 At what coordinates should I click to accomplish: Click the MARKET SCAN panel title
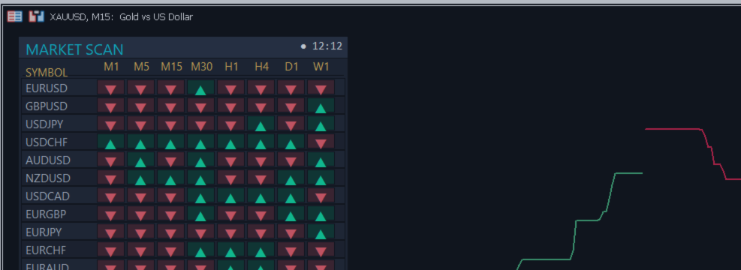pos(74,49)
